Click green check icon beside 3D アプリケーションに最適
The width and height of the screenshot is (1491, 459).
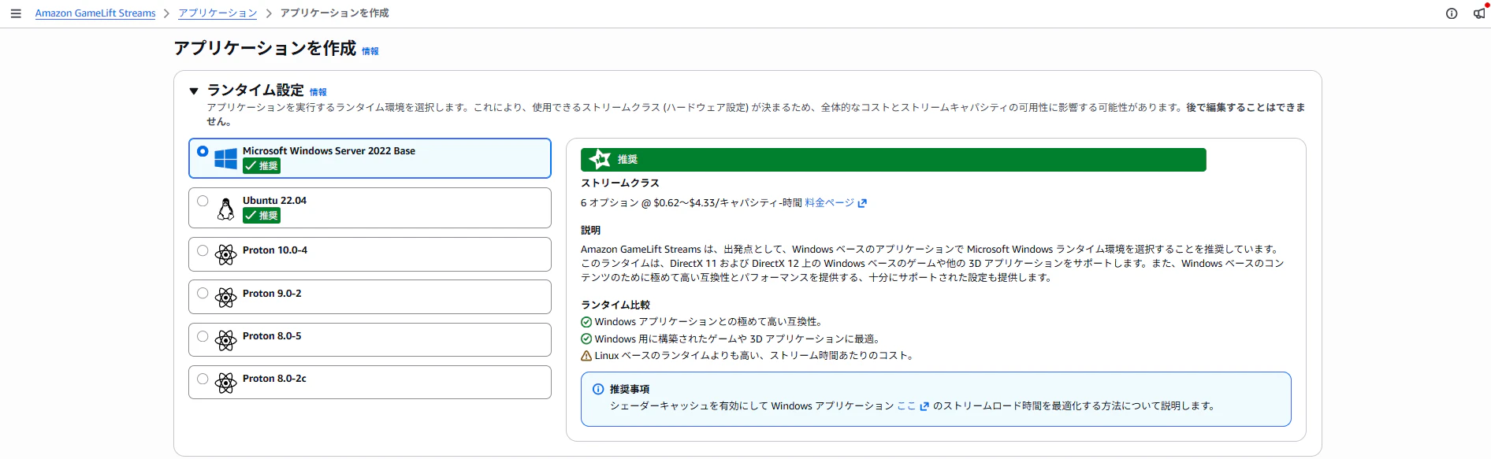point(586,339)
